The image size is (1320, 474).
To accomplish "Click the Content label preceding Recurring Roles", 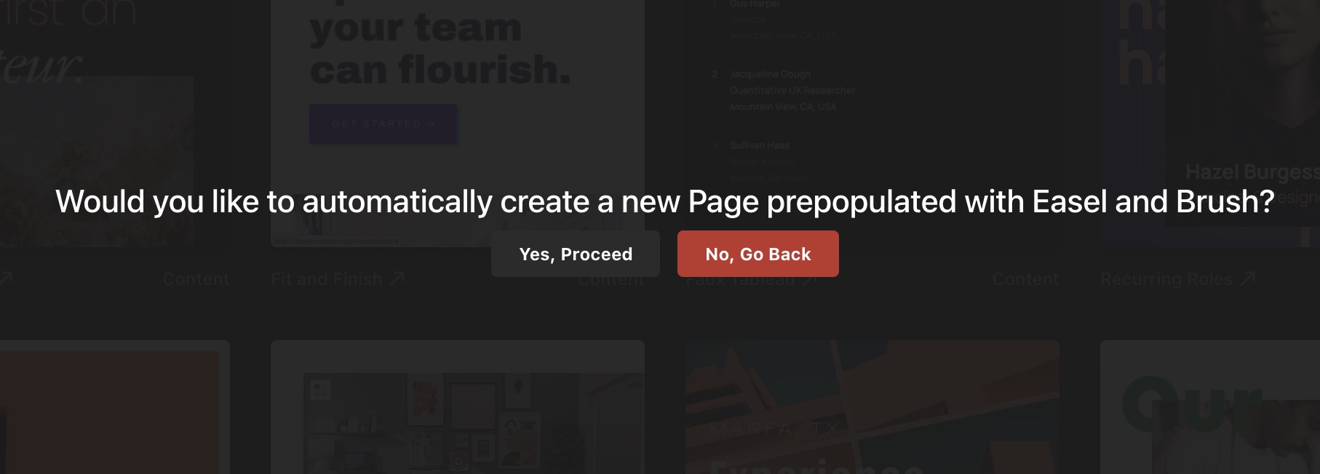I will [1025, 279].
